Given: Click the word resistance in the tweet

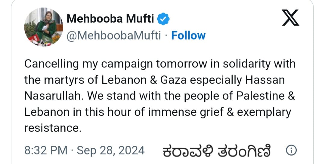Looking at the screenshot, I should [x=53, y=128].
